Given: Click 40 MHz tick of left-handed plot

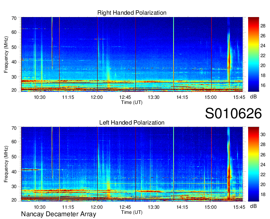Looking at the screenshot, I should [x=14, y=172].
